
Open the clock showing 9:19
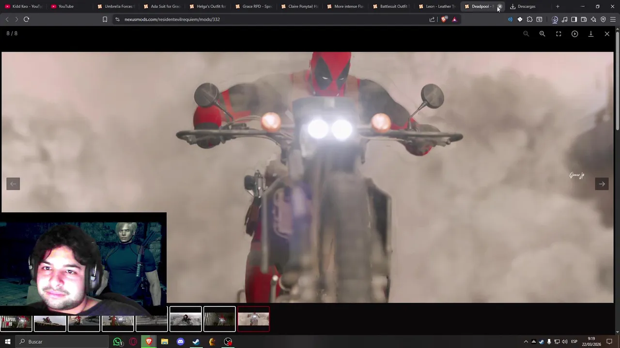tap(591, 342)
